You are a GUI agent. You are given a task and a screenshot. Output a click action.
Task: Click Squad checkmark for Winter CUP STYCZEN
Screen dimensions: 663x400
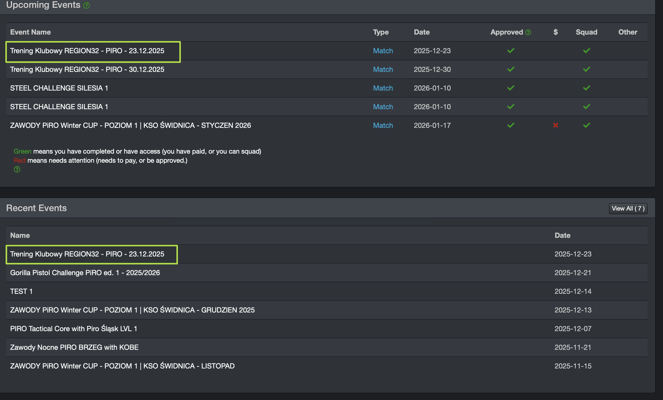pos(587,125)
